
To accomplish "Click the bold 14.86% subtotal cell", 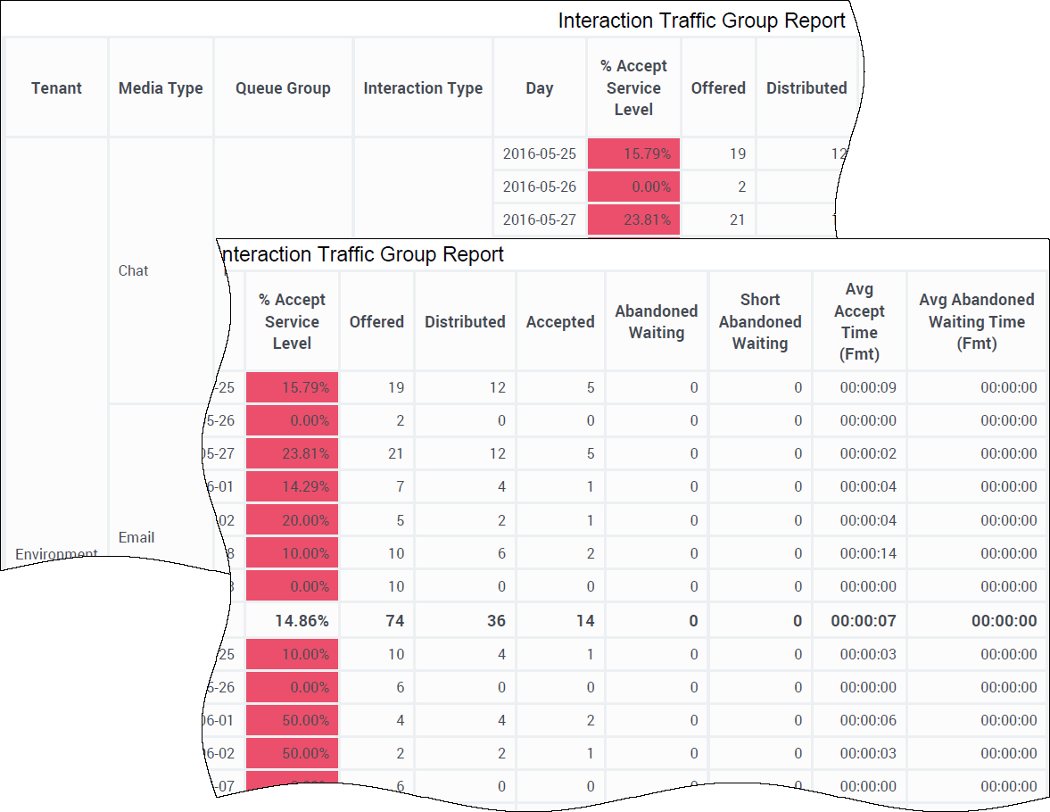I will (x=292, y=620).
